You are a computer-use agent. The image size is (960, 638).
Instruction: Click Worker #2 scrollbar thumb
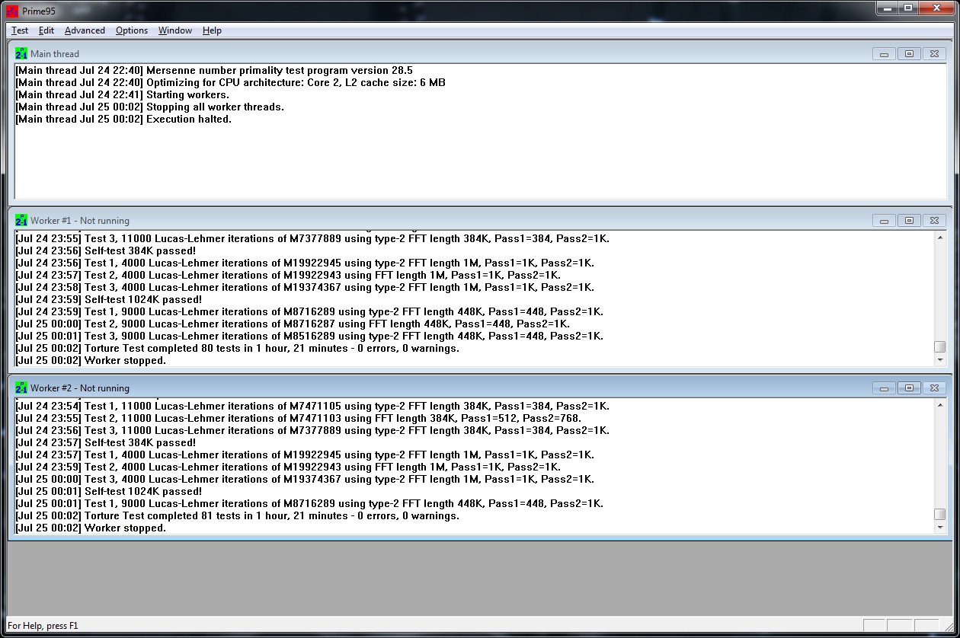pyautogui.click(x=939, y=515)
